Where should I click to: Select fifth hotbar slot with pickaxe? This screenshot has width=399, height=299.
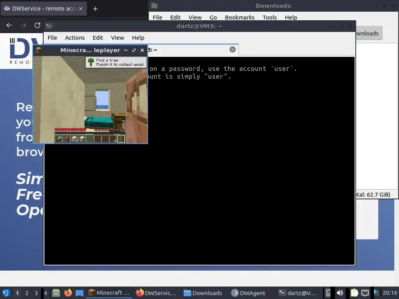90,139
